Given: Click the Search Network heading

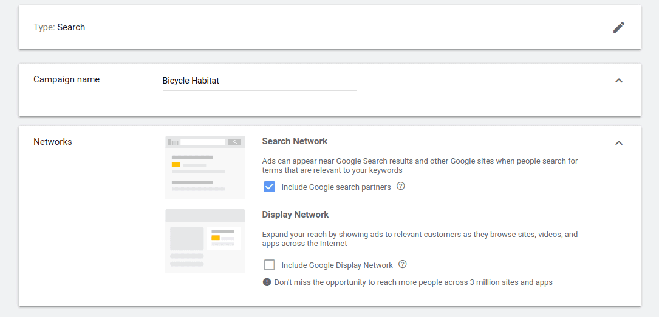Looking at the screenshot, I should 295,141.
